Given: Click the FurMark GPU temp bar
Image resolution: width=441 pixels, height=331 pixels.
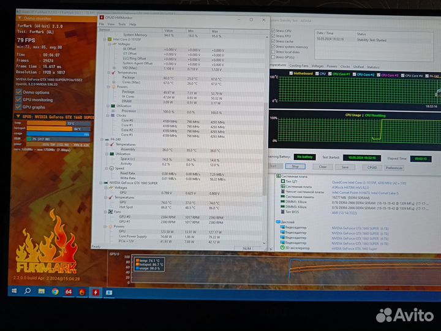Looking at the screenshot, I should tap(59, 123).
